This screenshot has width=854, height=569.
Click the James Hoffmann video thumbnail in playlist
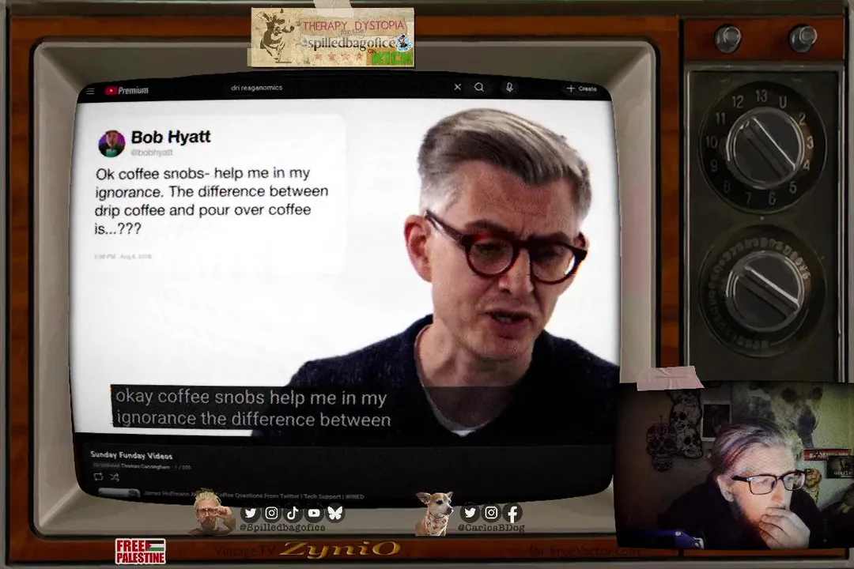119,494
